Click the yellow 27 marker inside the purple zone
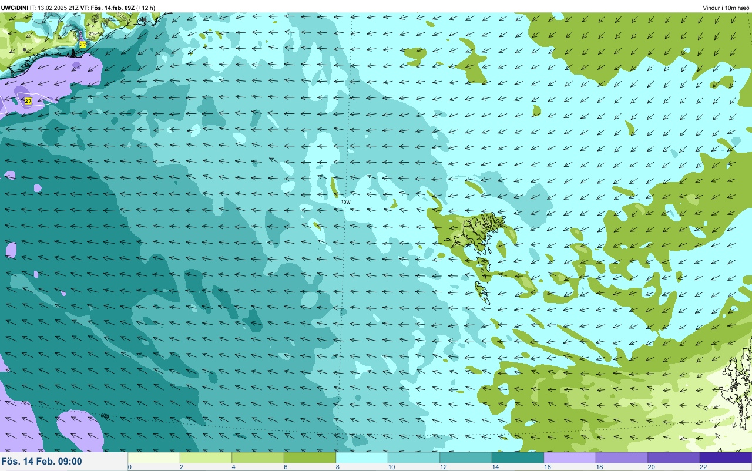 [28, 101]
